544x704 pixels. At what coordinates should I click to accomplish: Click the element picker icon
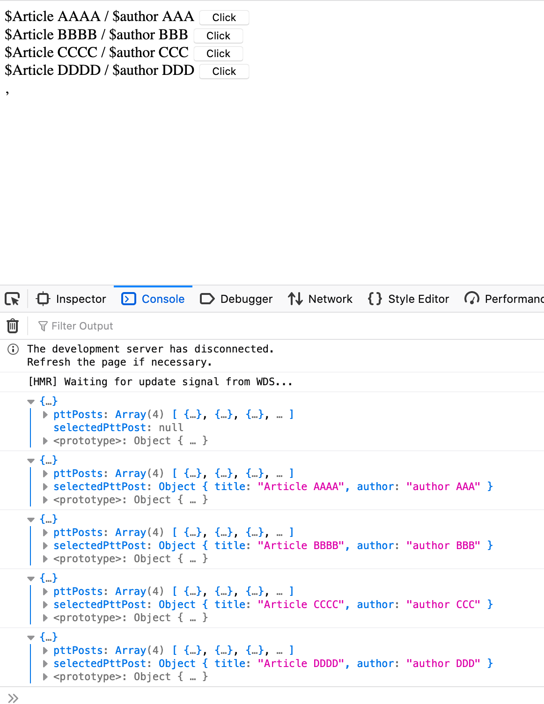(x=13, y=299)
